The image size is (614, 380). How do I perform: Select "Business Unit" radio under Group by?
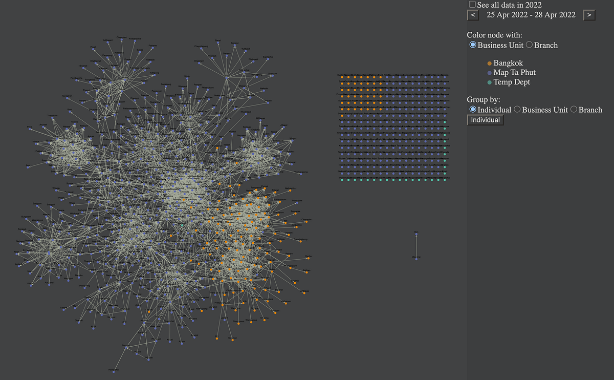[x=517, y=109]
